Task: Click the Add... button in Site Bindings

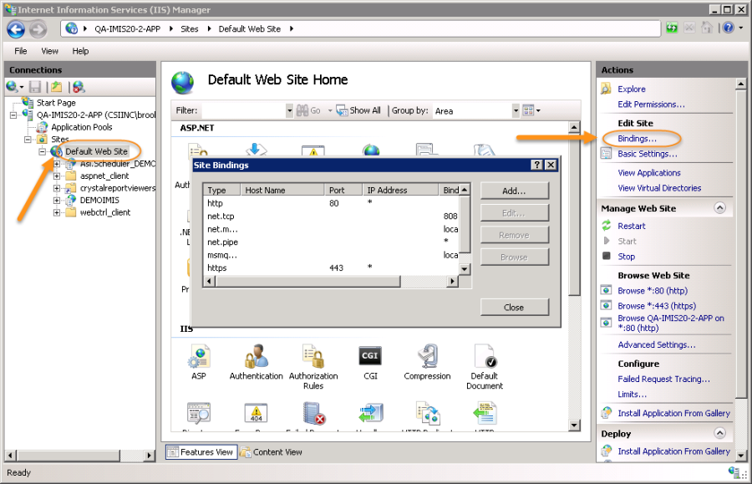Action: tap(514, 191)
